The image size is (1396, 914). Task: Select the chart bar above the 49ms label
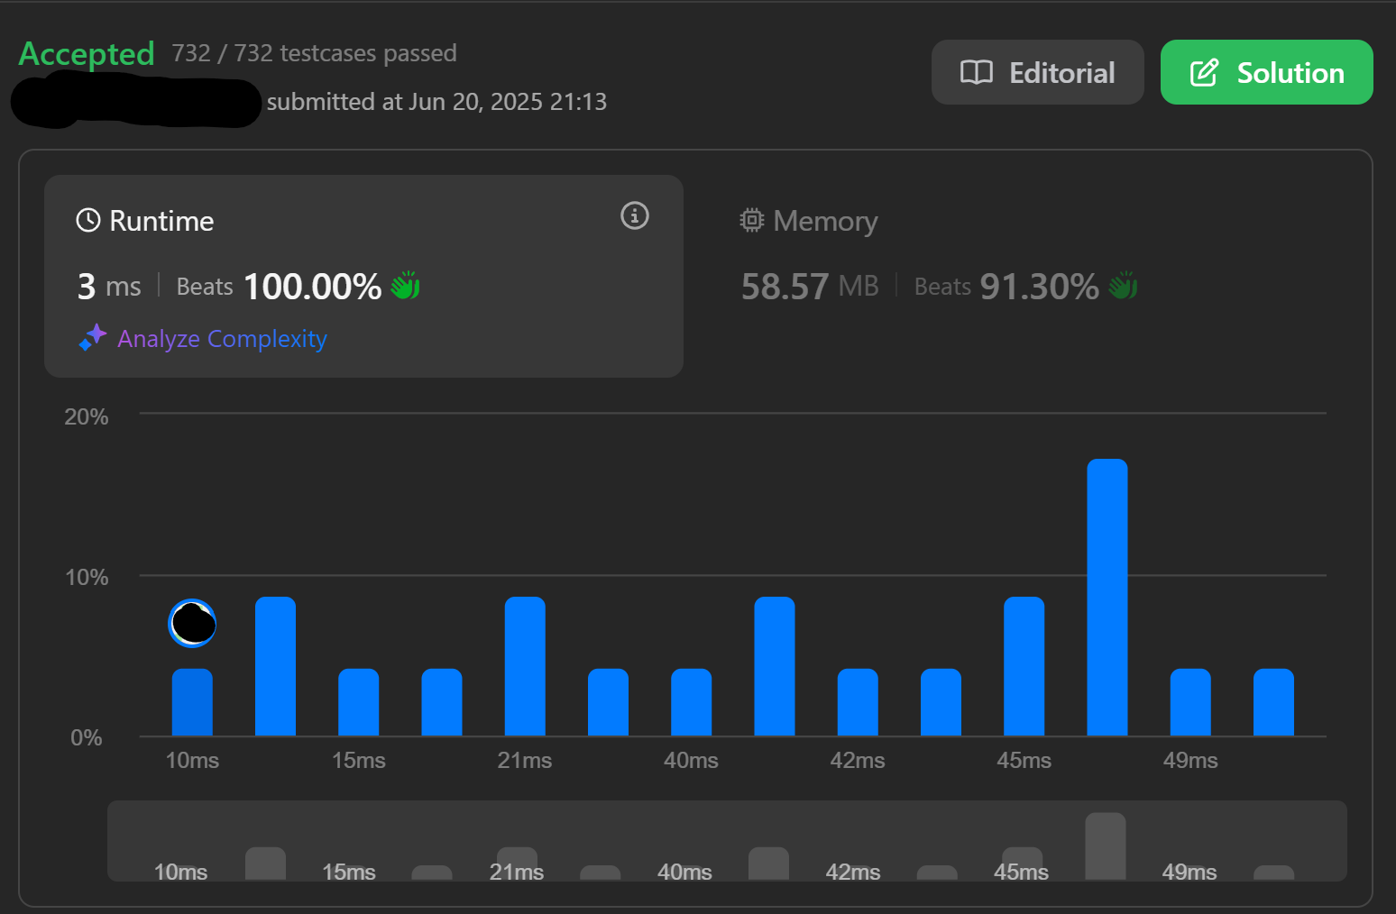pyautogui.click(x=1190, y=702)
